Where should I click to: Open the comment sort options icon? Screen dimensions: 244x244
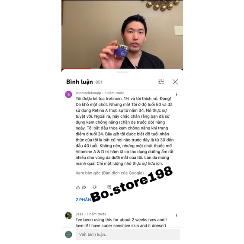coord(161,82)
